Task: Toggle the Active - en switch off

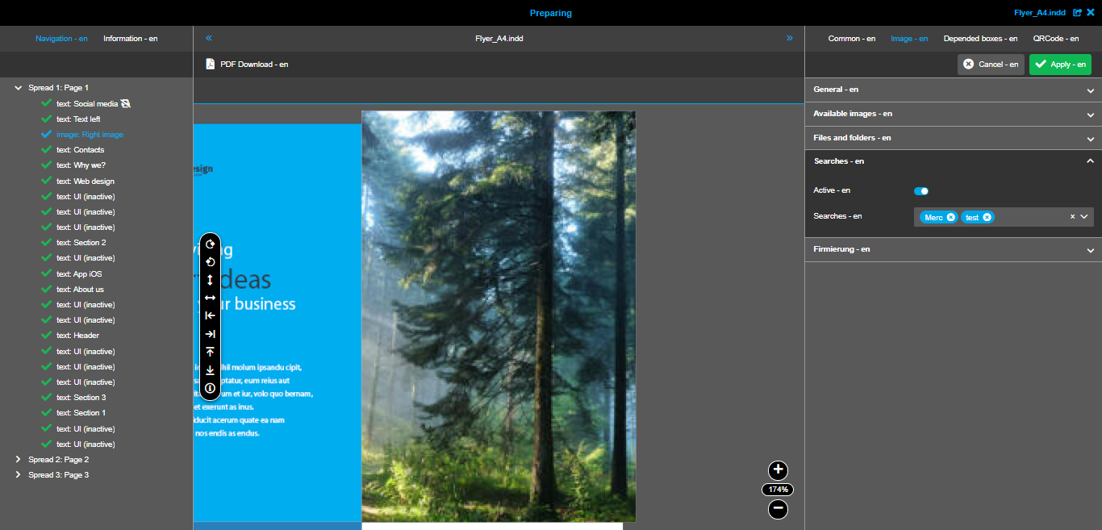Action: click(920, 191)
